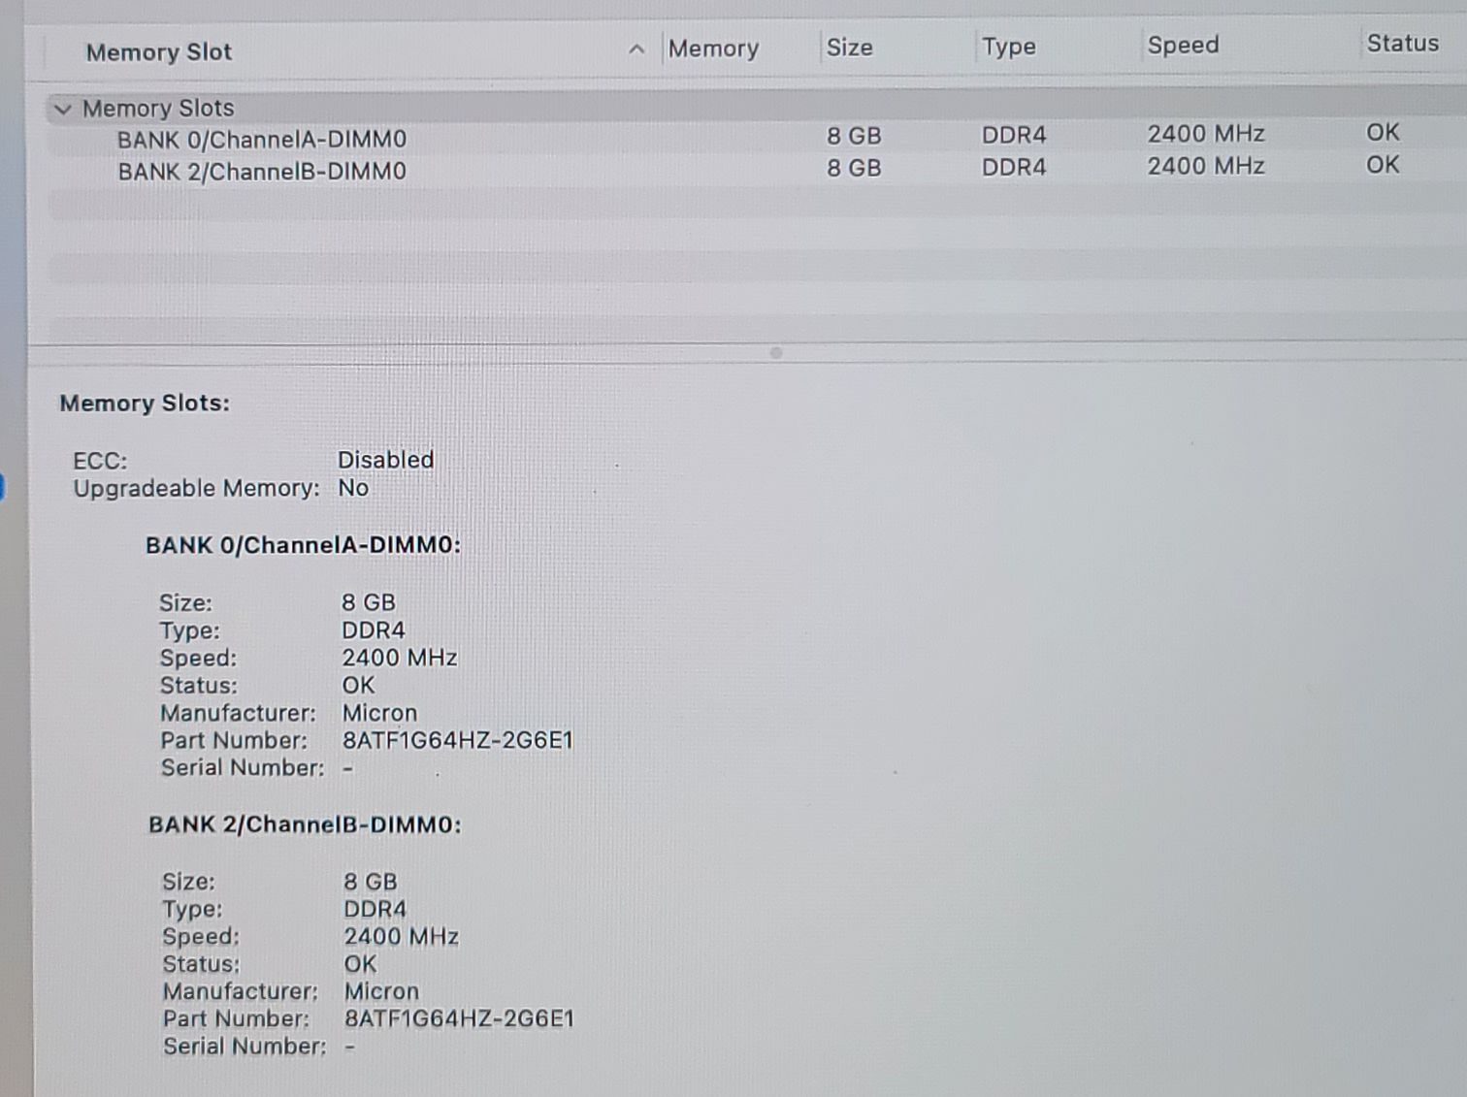Click the BANK 0/ChannelA-DIMM0 heading in details pane
The width and height of the screenshot is (1467, 1097).
click(303, 545)
